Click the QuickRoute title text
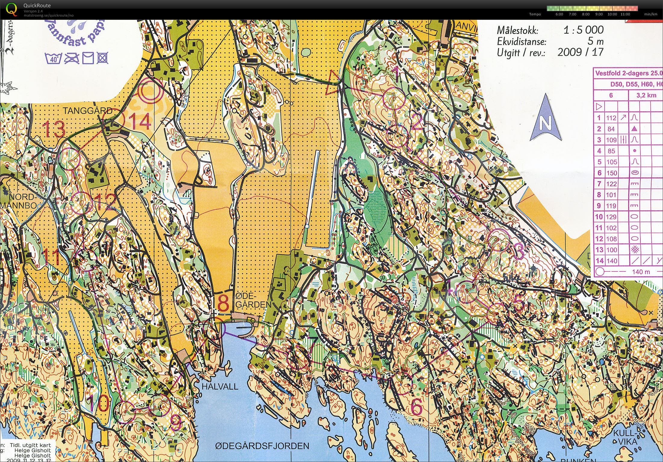 pos(37,5)
